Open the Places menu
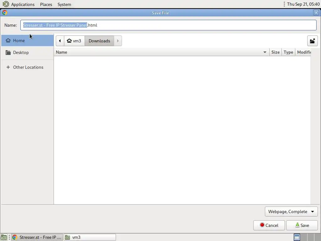 (x=46, y=4)
